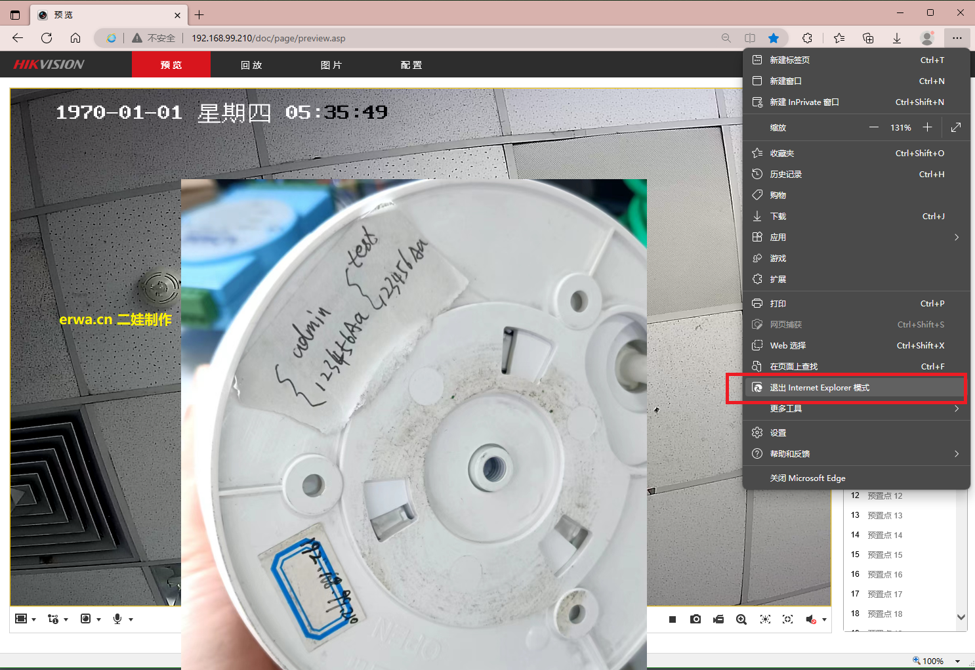The image size is (975, 670).
Task: Open browser home page
Action: pos(75,38)
